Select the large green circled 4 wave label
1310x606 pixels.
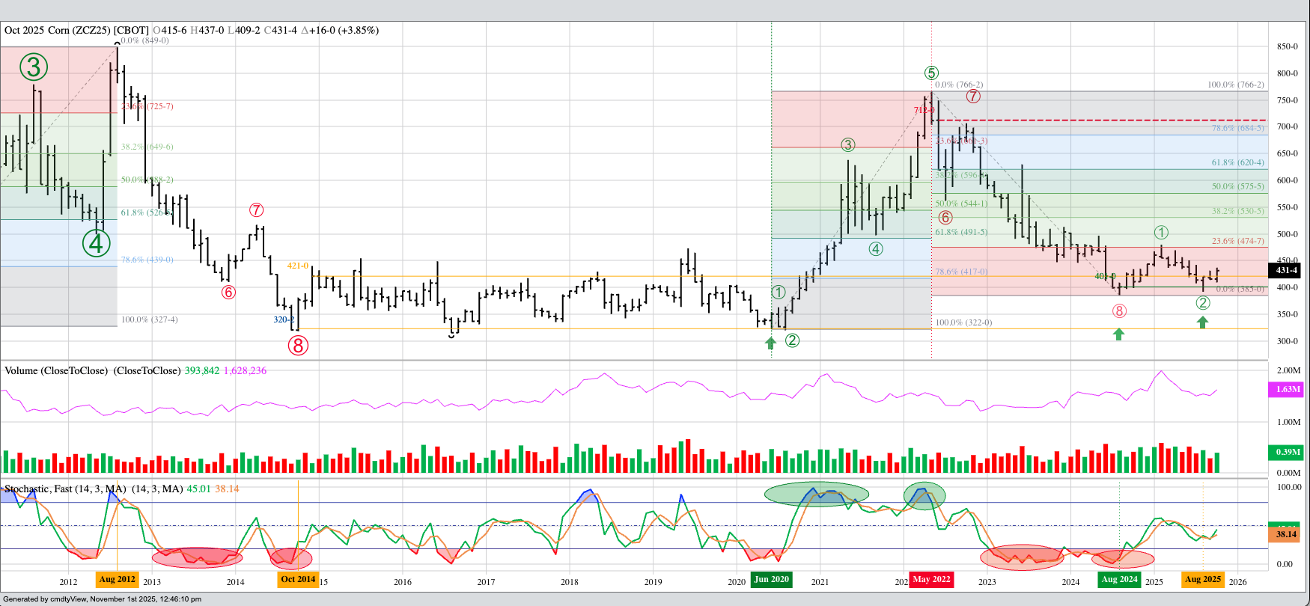click(96, 242)
